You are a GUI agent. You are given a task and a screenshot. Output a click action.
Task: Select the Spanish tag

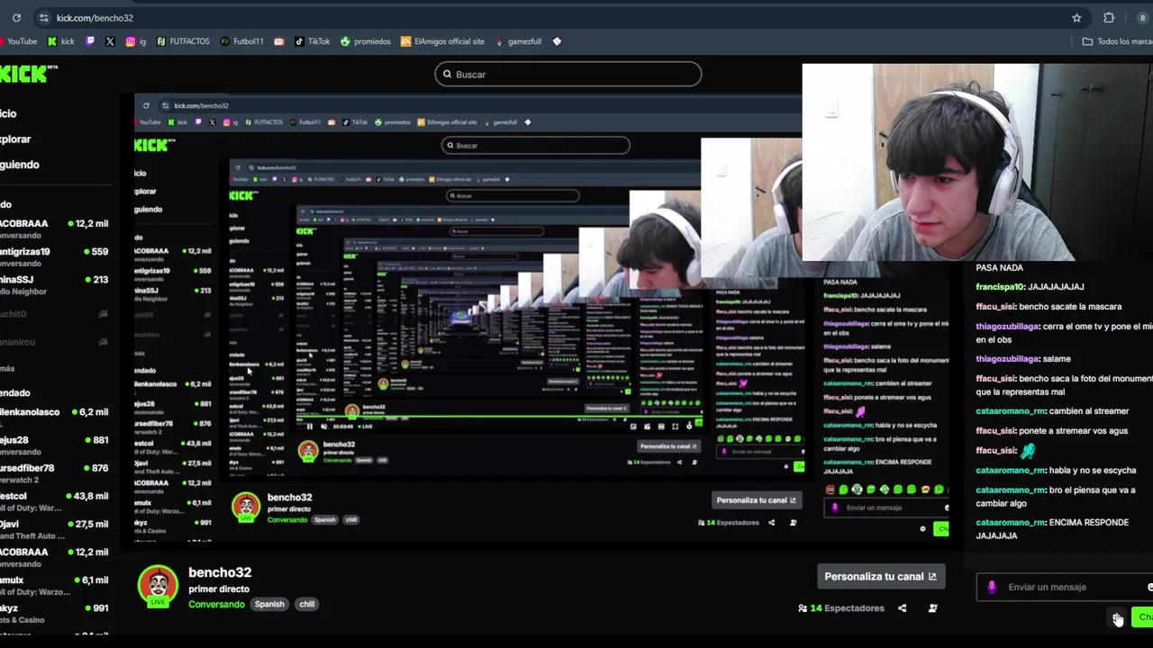[x=269, y=604]
